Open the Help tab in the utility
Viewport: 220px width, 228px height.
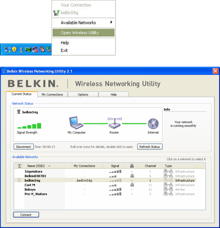[x=114, y=95]
